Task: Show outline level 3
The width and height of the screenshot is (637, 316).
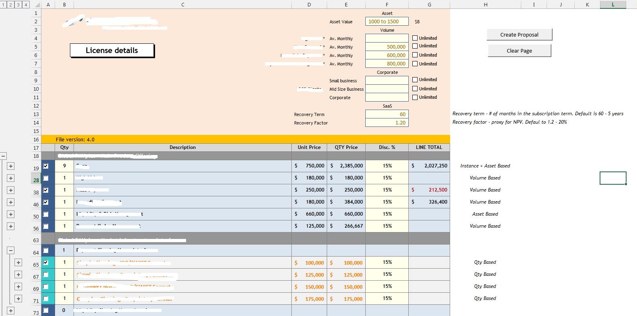Action: 18,5
